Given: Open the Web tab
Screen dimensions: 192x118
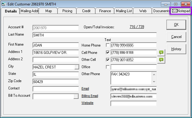Looking at the screenshot, I should point(143,11).
